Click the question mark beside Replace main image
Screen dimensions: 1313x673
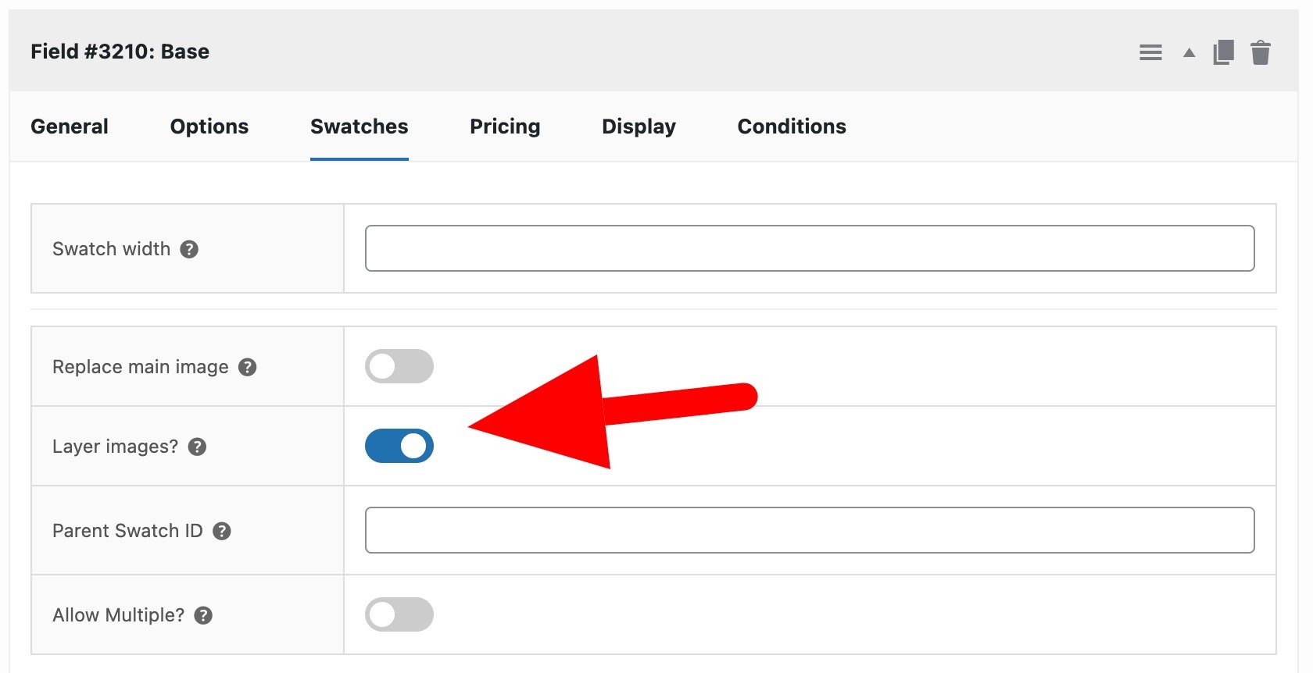tap(248, 367)
